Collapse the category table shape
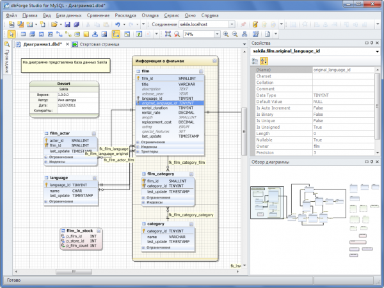 191,224
